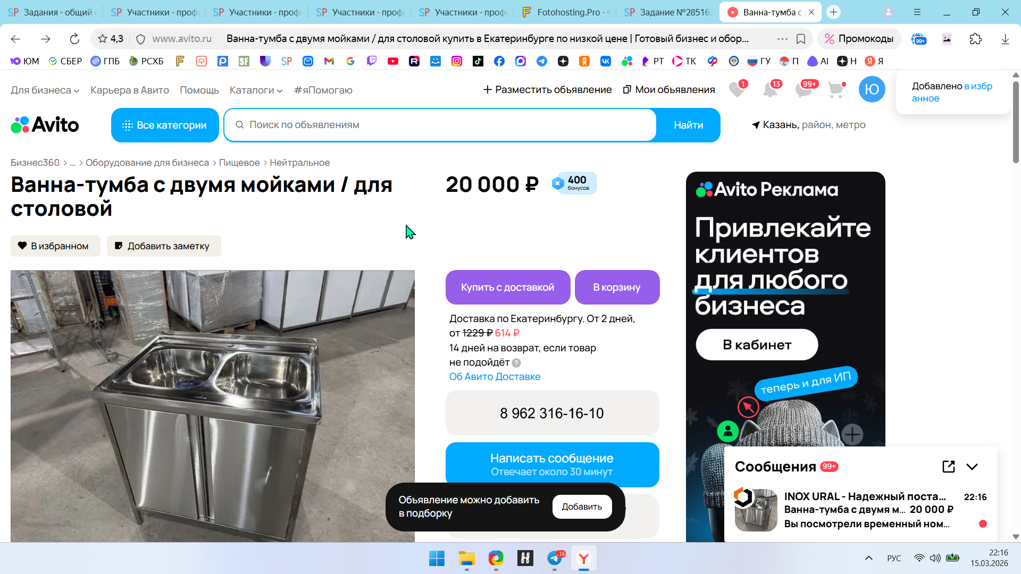Expand the 'Для бизнеса' dropdown

[45, 90]
